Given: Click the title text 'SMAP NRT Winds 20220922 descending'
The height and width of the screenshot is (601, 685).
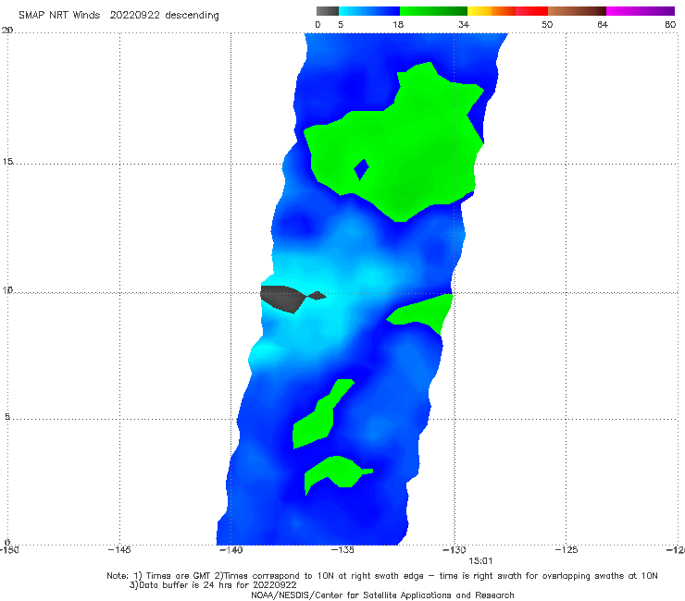Looking at the screenshot, I should click(x=118, y=16).
